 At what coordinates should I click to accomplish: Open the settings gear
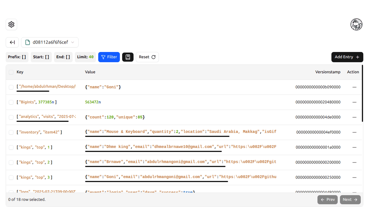pos(11,24)
